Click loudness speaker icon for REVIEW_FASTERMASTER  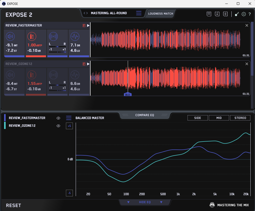10,36
